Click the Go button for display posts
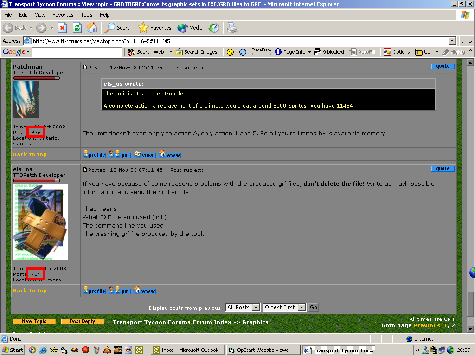This screenshot has width=475, height=356. point(314,307)
